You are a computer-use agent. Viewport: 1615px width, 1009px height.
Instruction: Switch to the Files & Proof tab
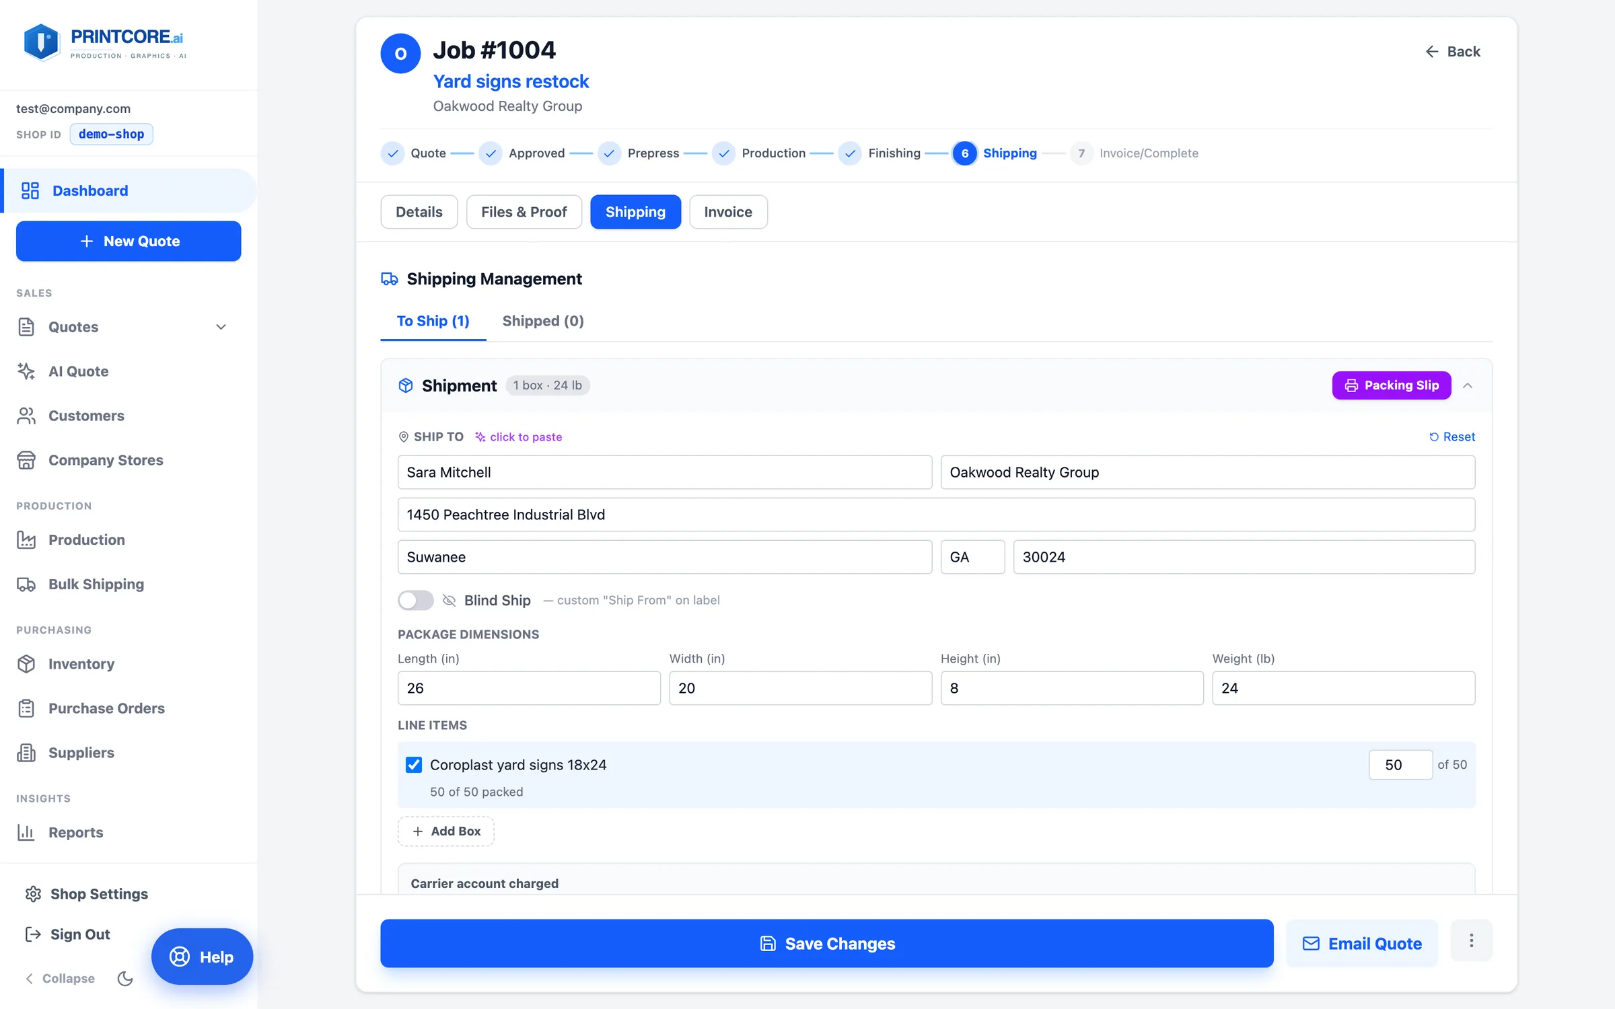pos(524,212)
